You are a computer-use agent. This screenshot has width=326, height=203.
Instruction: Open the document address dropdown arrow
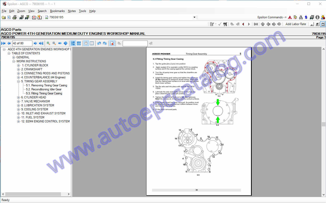(194, 17)
